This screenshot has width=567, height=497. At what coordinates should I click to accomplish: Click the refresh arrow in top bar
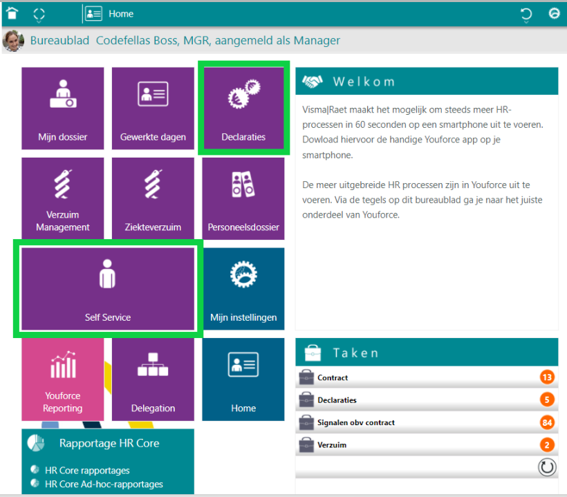point(526,15)
